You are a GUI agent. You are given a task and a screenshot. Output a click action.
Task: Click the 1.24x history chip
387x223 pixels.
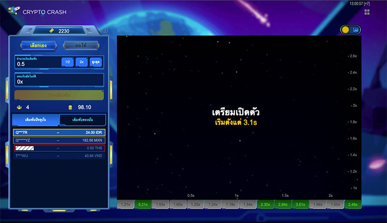pyautogui.click(x=213, y=204)
